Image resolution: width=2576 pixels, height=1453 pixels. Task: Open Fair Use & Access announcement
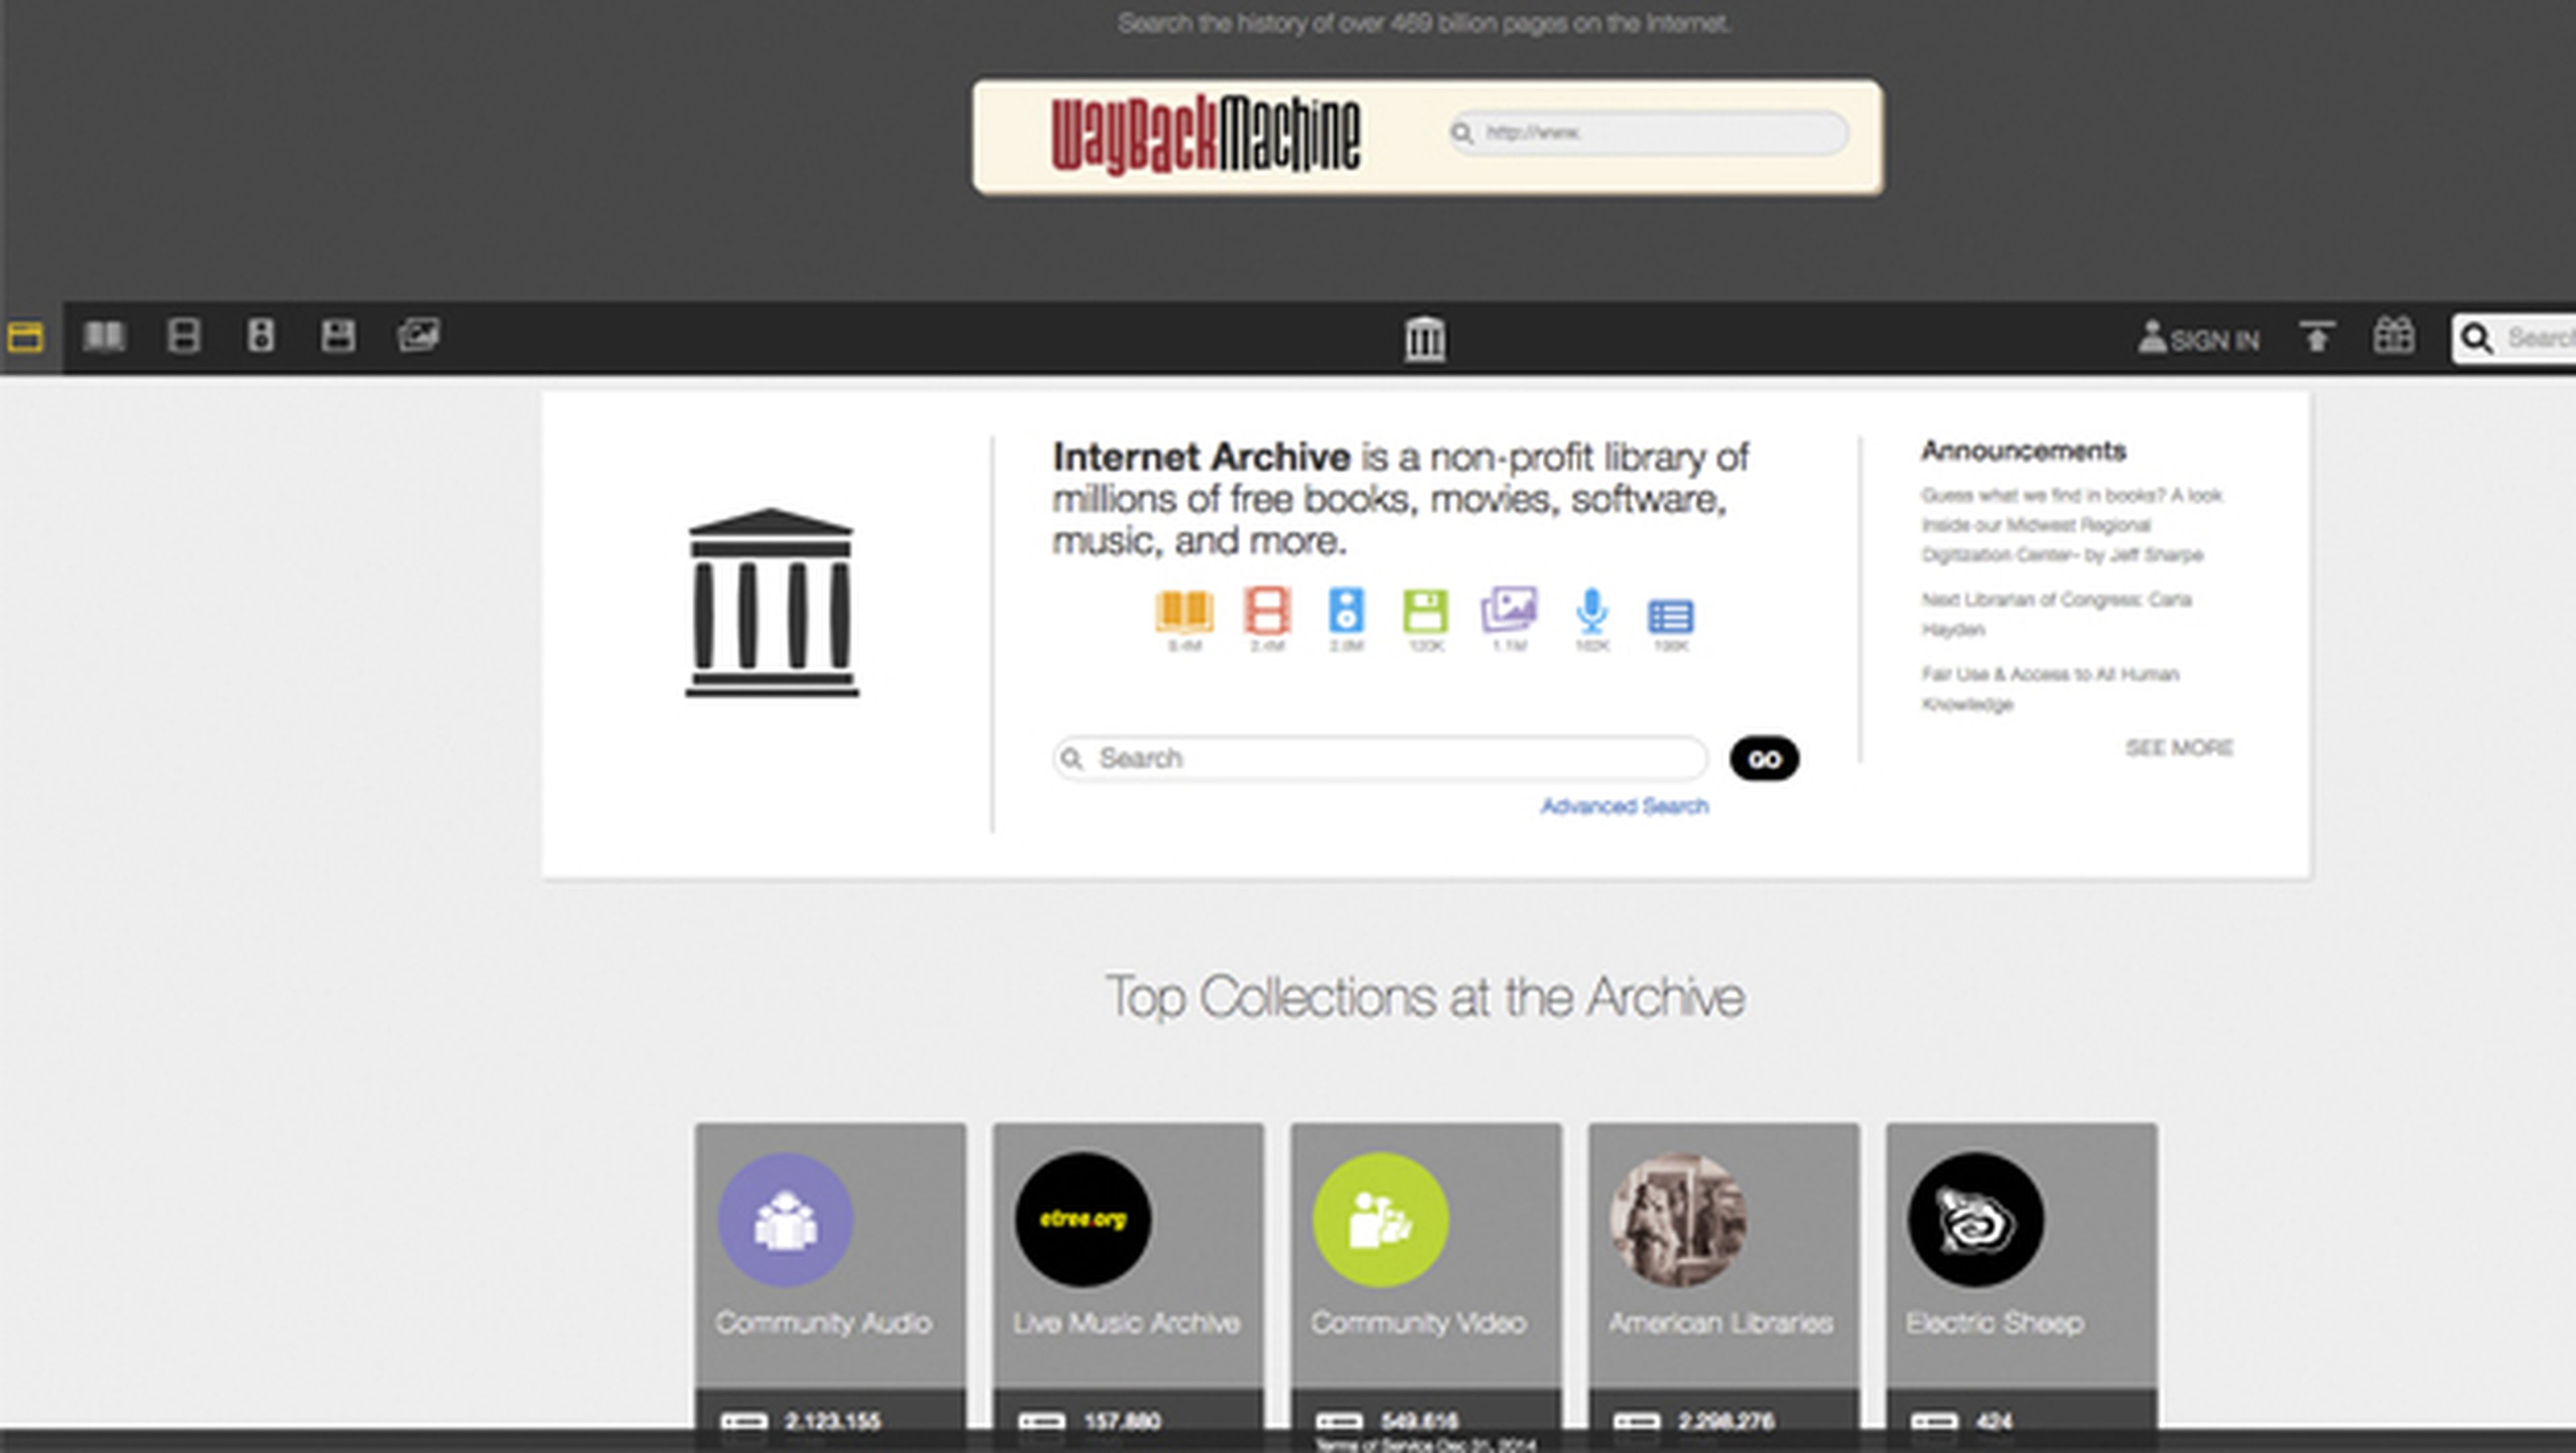click(2049, 689)
